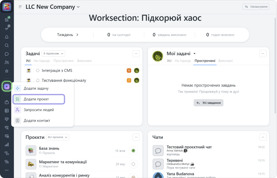The height and width of the screenshot is (178, 277).
Task: Click the plus create button in sidebar
Action: coord(7,87)
